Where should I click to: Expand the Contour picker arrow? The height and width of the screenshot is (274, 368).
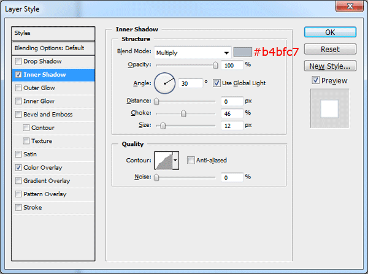[176, 161]
